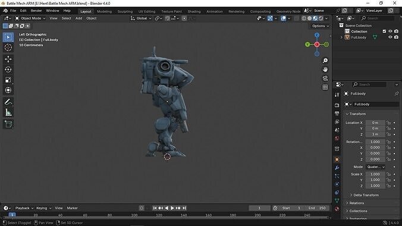Toggle Scale X lock icon
Screen dimensions: 402x226
pos(389,174)
